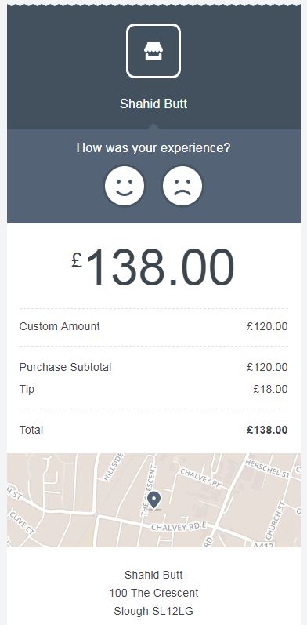Click the Tip row label
307x625 pixels.
click(27, 389)
